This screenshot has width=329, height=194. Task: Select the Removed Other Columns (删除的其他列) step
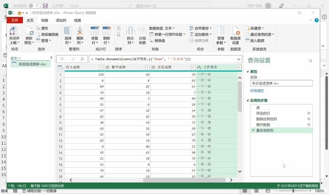(x=281, y=119)
